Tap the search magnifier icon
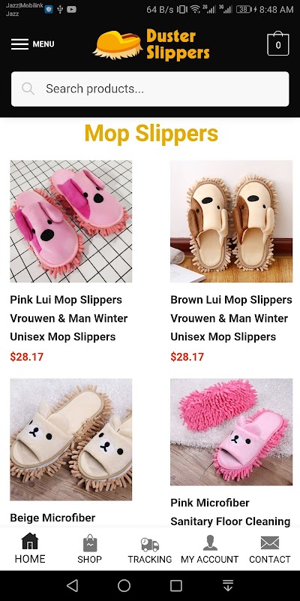The width and height of the screenshot is (300, 601). pos(28,89)
